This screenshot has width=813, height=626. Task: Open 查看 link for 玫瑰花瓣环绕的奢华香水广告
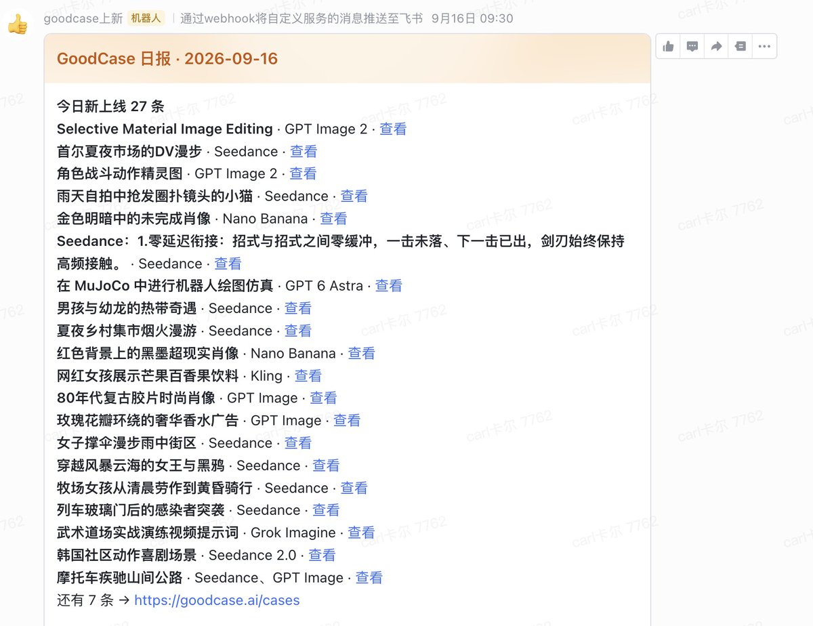(347, 420)
